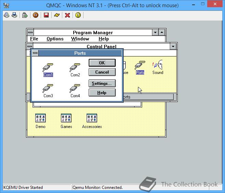Click the red floppy save state icon

pyautogui.click(x=46, y=15)
